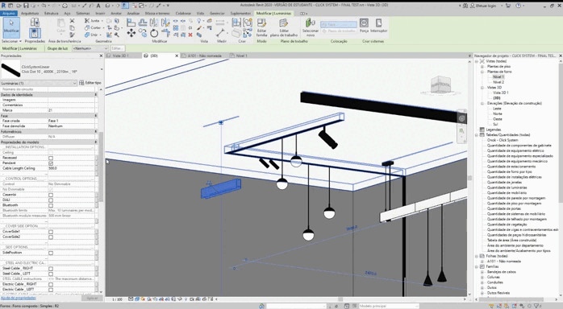Screen dimensions: 563x309
Task: Choose the Editar plano de trabalho icon
Action: (x=284, y=27)
